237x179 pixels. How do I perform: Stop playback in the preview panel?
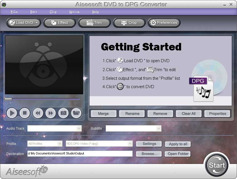coord(24,113)
